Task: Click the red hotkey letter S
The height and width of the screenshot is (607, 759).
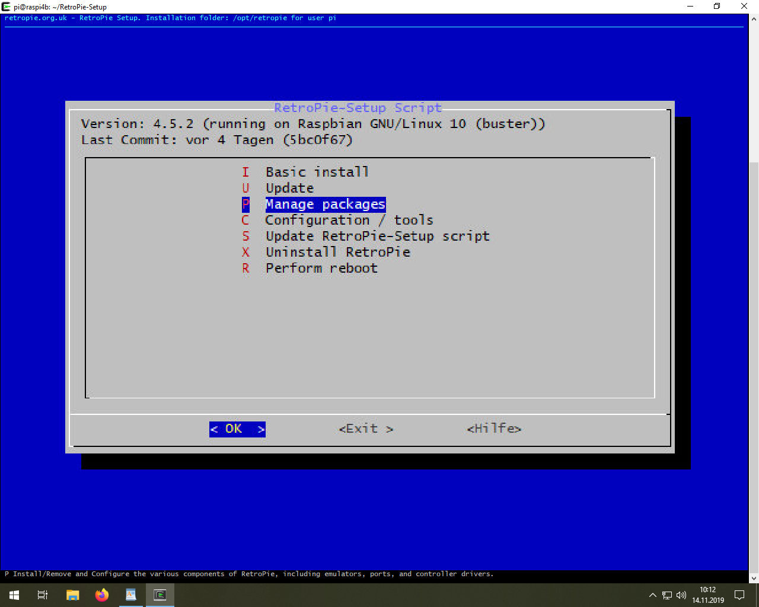Action: 245,236
